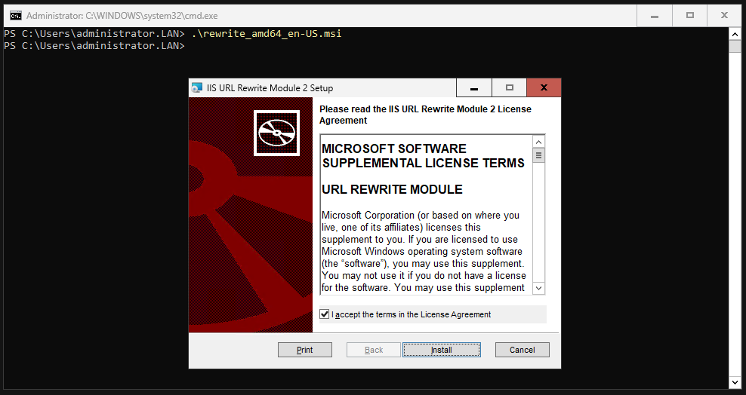
Task: Click the Cancel button in setup
Action: (x=522, y=350)
